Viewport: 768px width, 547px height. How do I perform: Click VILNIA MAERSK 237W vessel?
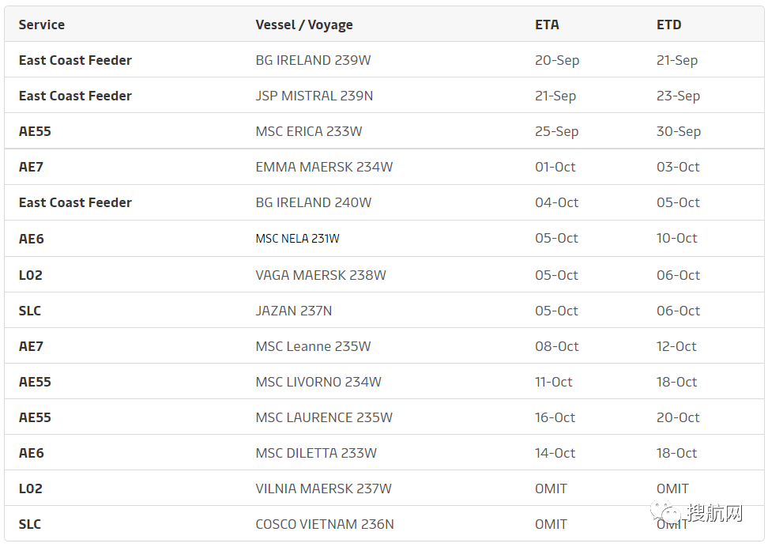[x=323, y=489]
